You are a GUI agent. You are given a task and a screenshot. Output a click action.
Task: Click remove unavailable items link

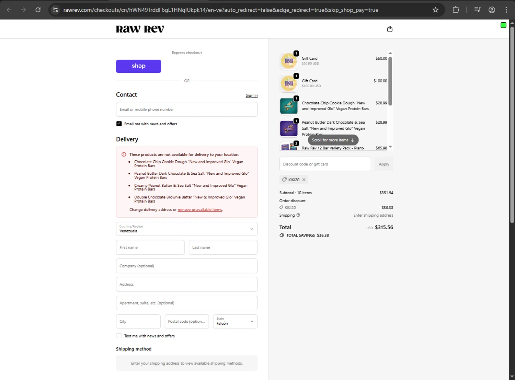point(200,210)
